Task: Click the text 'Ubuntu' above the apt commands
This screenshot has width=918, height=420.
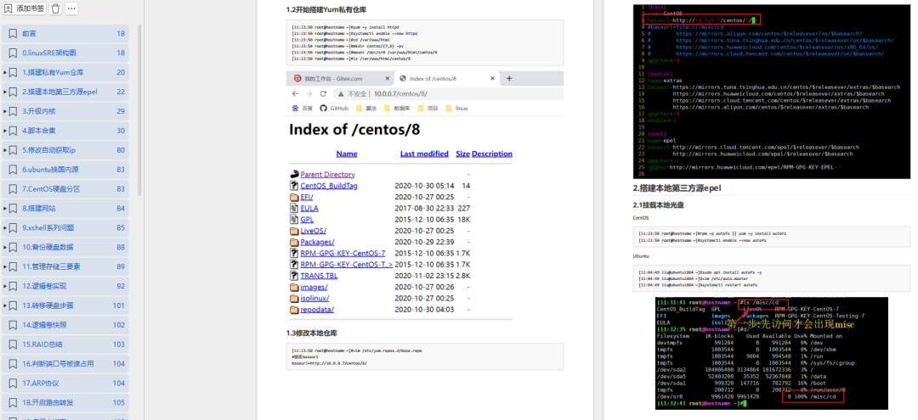Action: [640, 256]
